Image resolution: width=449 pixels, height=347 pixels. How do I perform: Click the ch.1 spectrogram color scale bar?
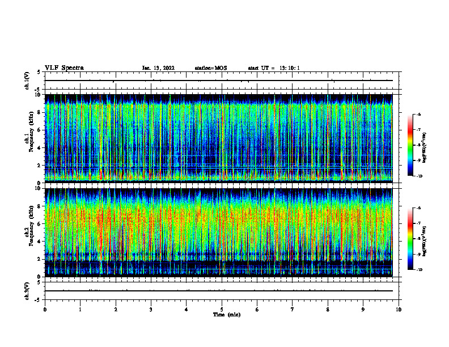pyautogui.click(x=410, y=145)
